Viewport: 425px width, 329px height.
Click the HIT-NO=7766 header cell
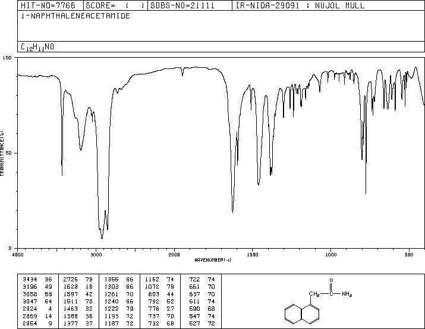48,5
